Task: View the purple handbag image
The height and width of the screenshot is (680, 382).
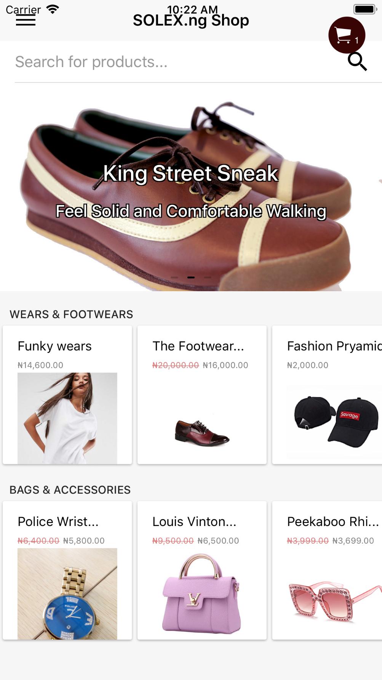Action: (x=202, y=594)
